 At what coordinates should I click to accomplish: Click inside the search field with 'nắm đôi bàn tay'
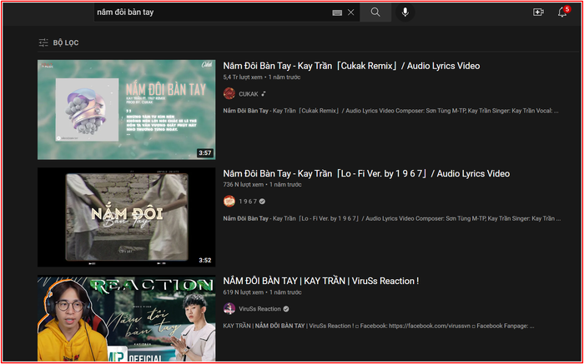[x=209, y=12]
